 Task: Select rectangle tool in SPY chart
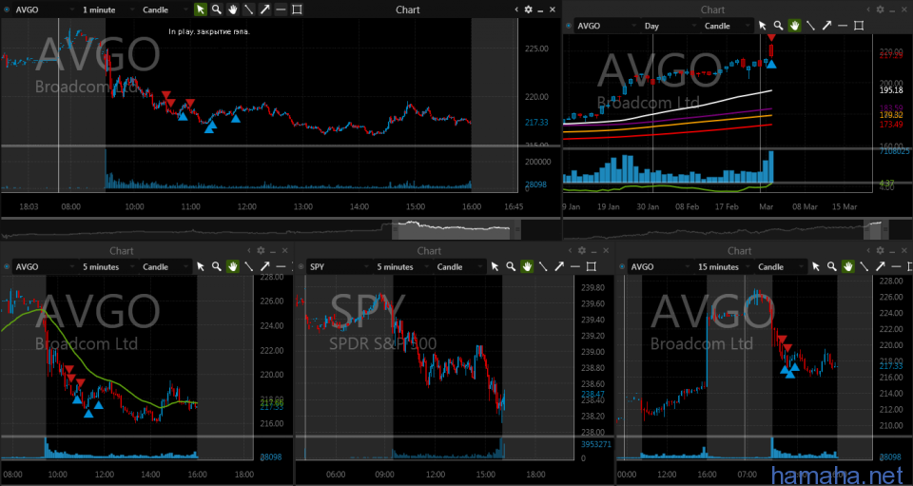click(x=591, y=266)
